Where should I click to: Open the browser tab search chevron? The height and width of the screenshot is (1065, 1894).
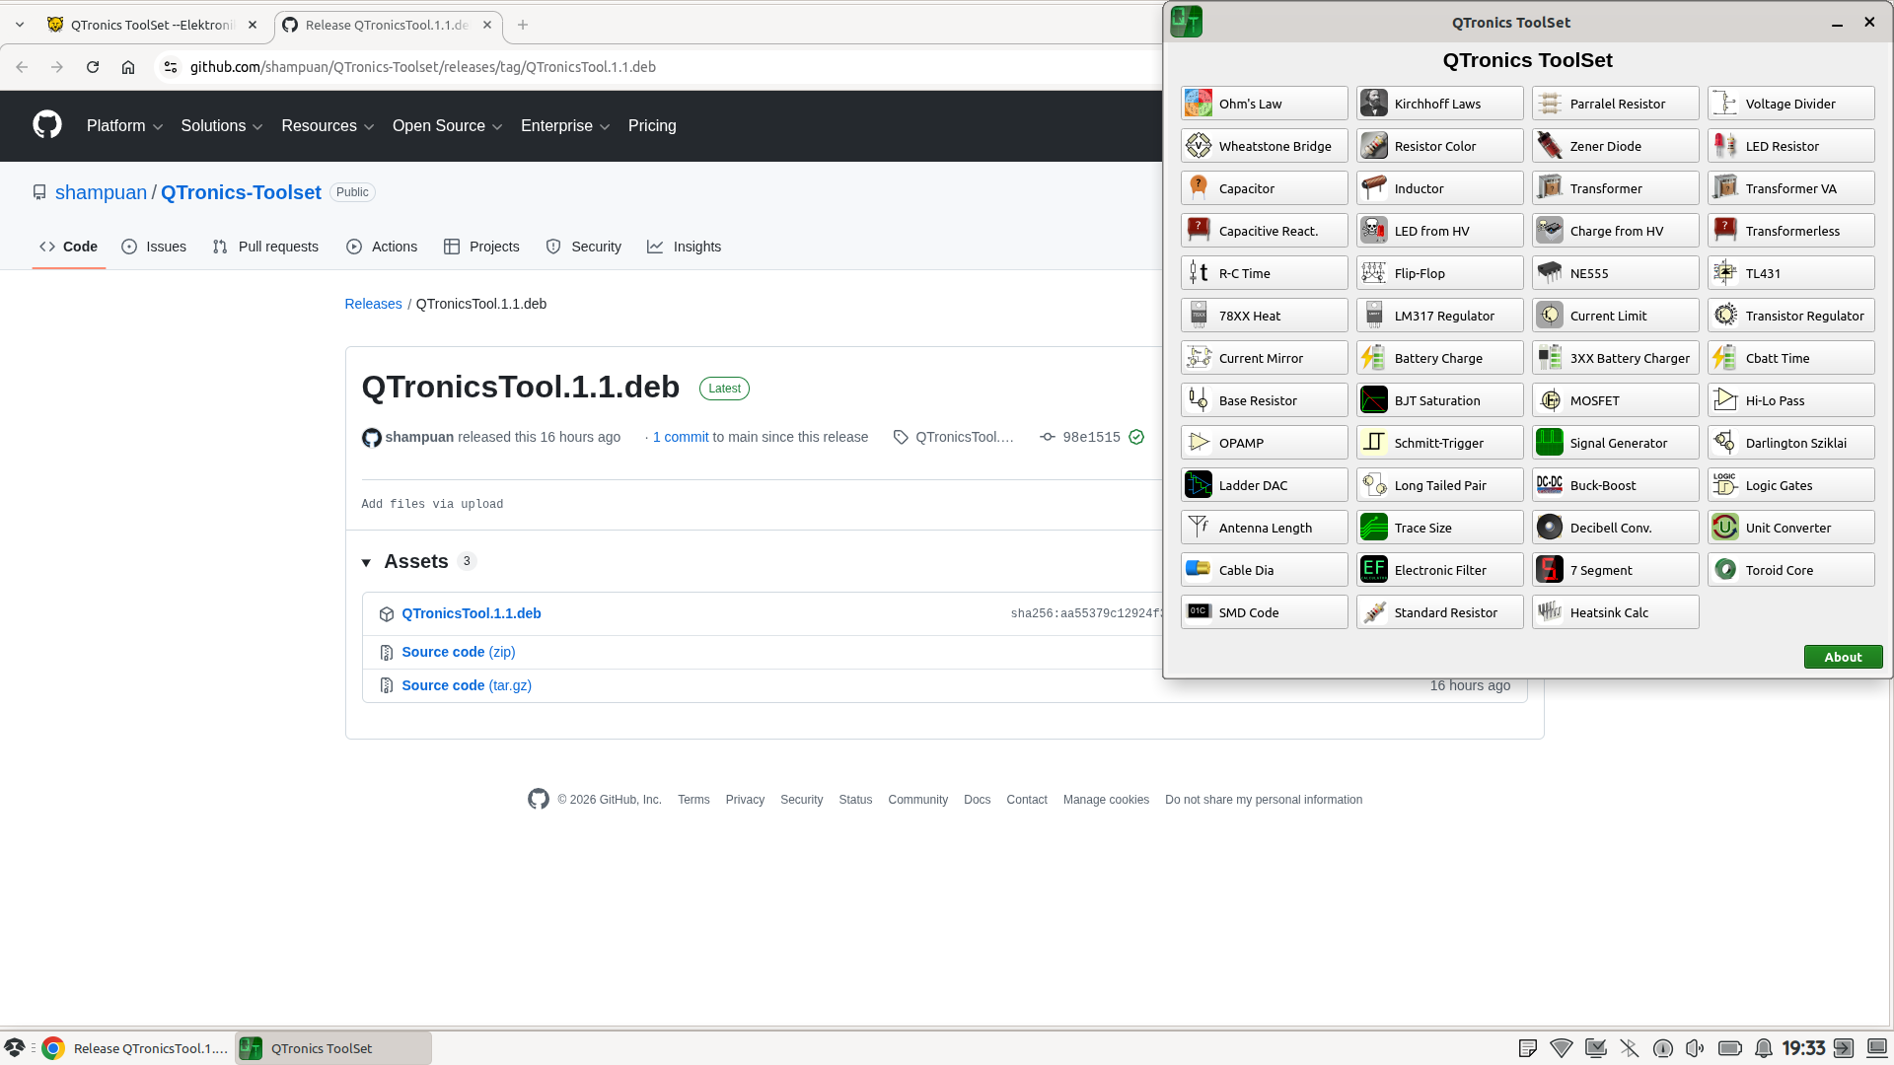(x=20, y=25)
